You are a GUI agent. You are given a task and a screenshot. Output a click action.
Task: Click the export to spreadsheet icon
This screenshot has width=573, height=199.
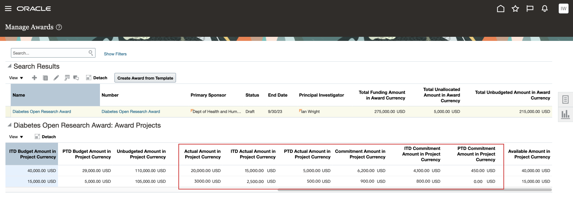coord(67,78)
